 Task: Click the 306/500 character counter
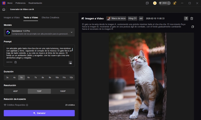(9, 62)
